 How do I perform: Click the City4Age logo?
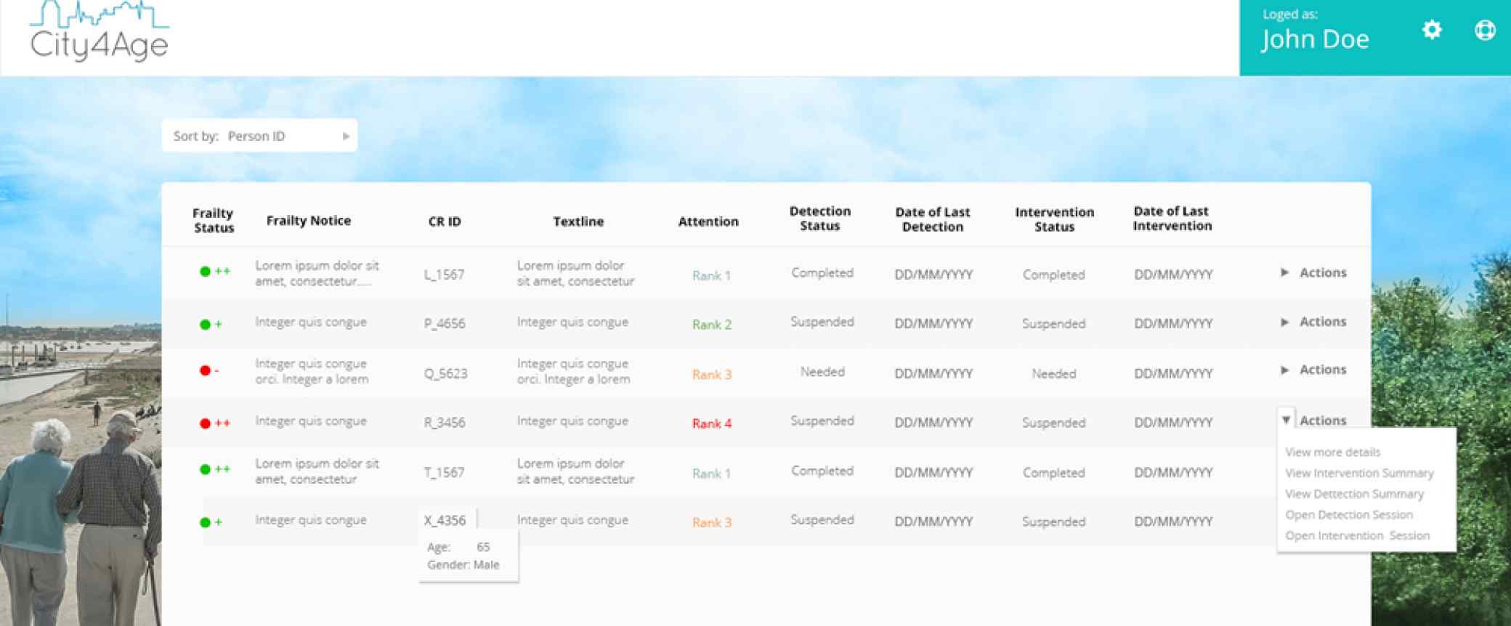pyautogui.click(x=100, y=33)
